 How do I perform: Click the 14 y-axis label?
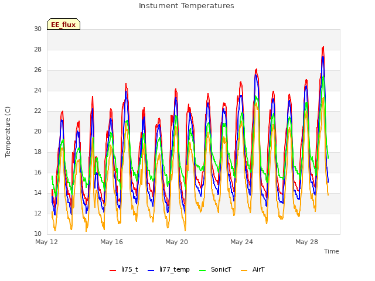[37, 193]
